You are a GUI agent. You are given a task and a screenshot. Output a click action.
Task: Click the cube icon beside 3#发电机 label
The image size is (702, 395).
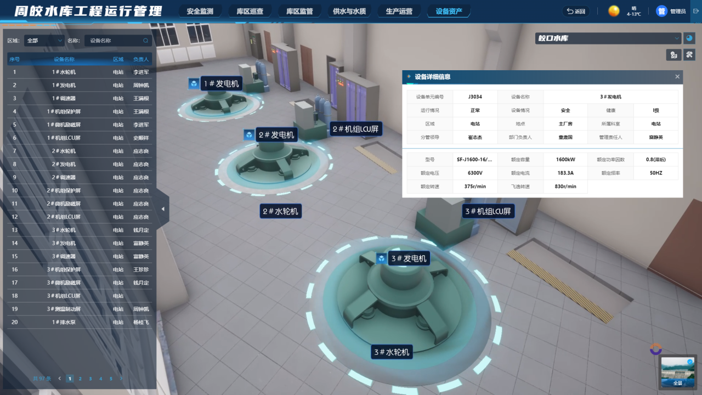point(381,258)
